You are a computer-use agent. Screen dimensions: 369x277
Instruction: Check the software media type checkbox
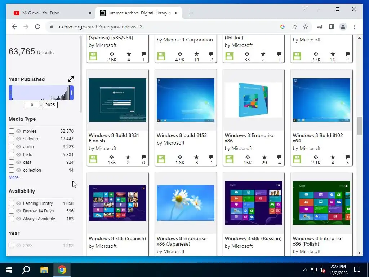click(11, 139)
